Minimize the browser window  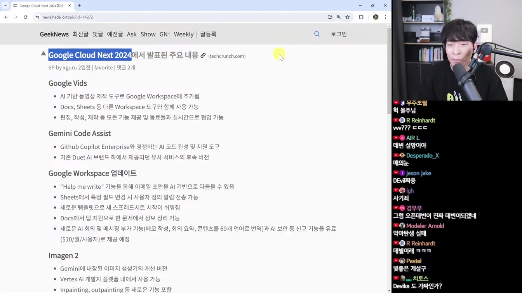coord(360,5)
